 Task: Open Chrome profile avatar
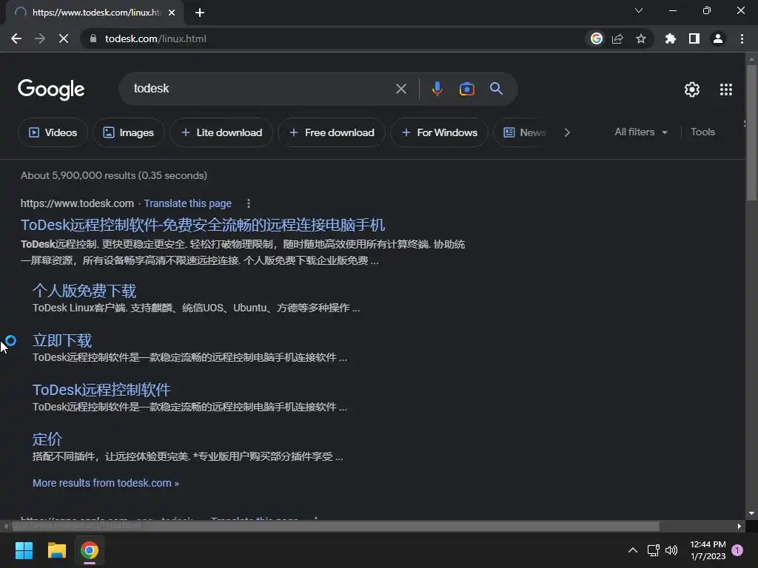point(718,38)
